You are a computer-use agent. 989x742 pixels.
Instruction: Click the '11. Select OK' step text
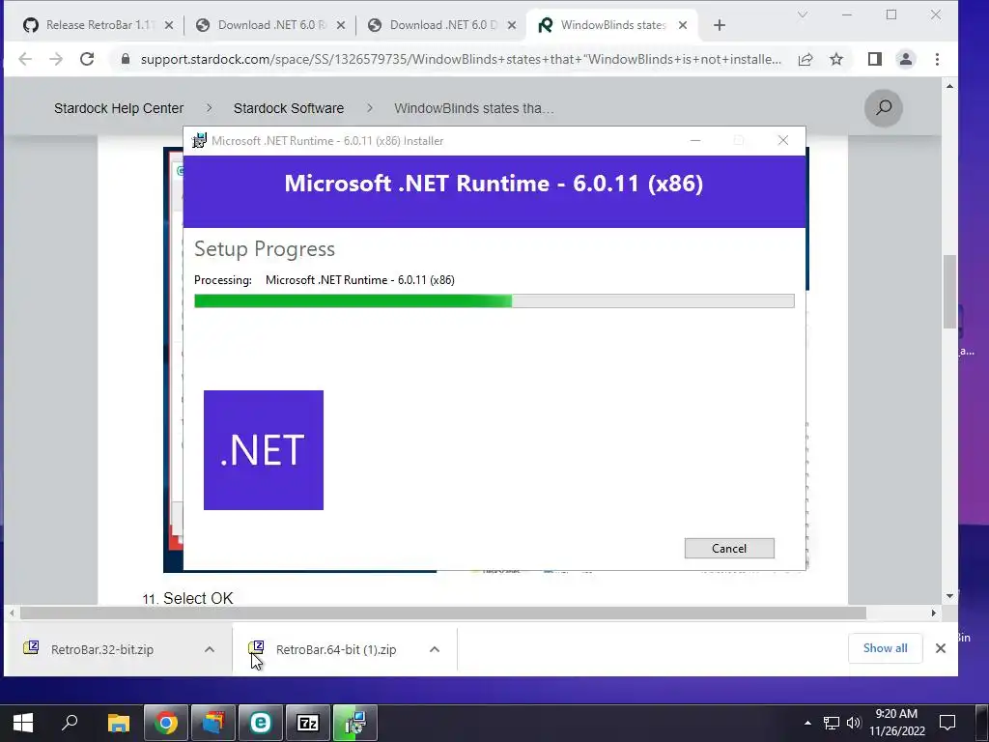click(x=188, y=598)
